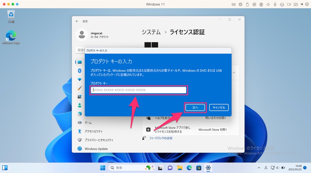Click the Parallels keyboard toolbar icon

(234, 4)
